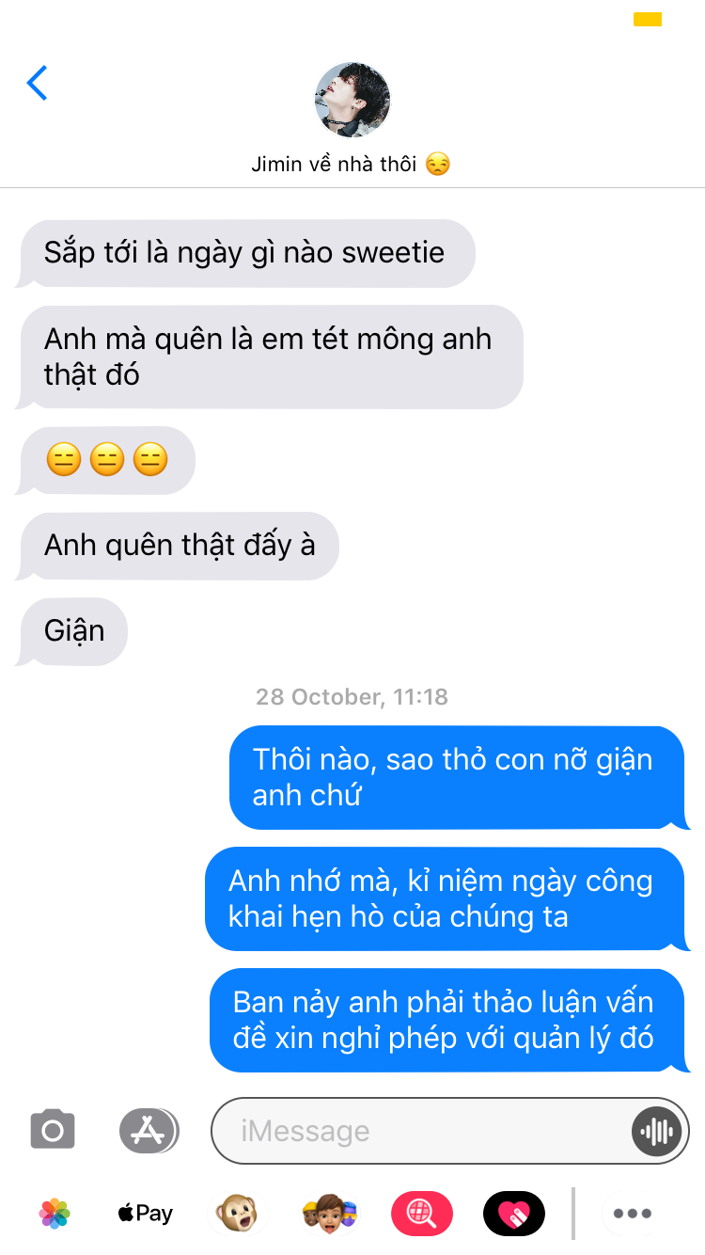Tap the 'Anh quên thật đấy à' bubble
Screen dimensions: 705x1255
click(x=178, y=546)
